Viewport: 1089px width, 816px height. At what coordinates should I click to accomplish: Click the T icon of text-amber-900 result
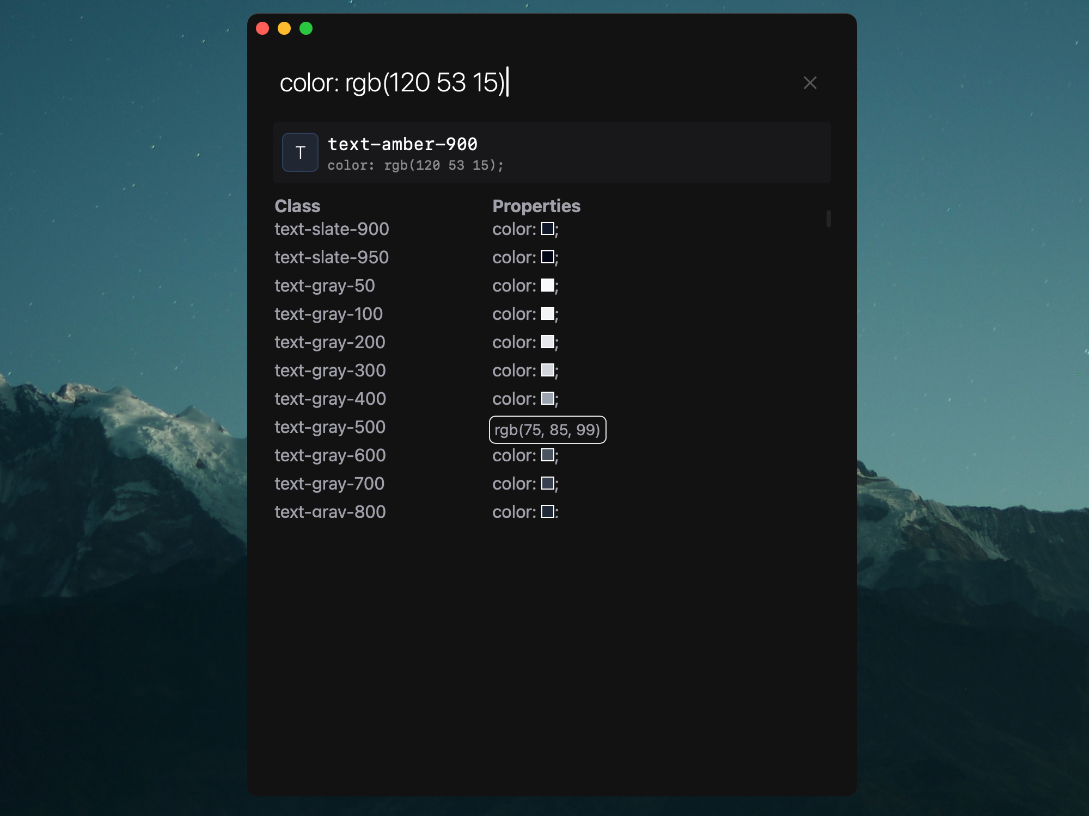[300, 153]
